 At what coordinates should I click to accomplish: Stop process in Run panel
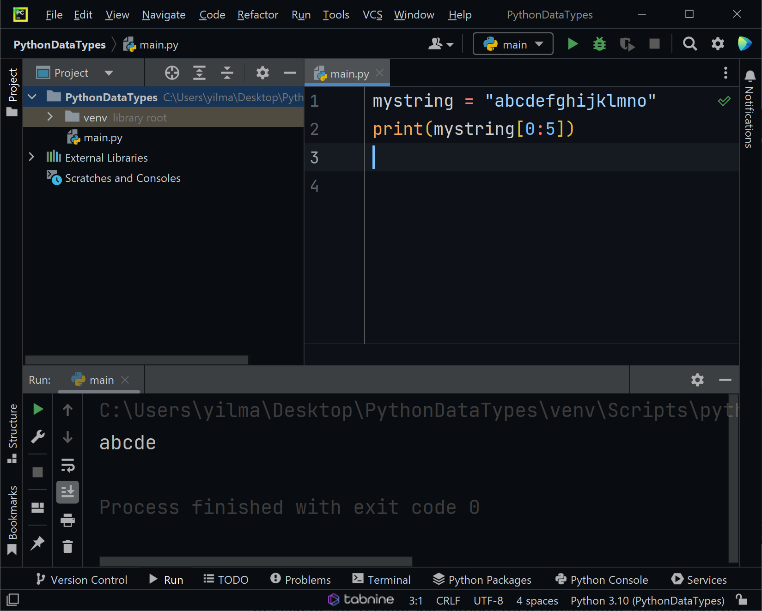point(38,472)
